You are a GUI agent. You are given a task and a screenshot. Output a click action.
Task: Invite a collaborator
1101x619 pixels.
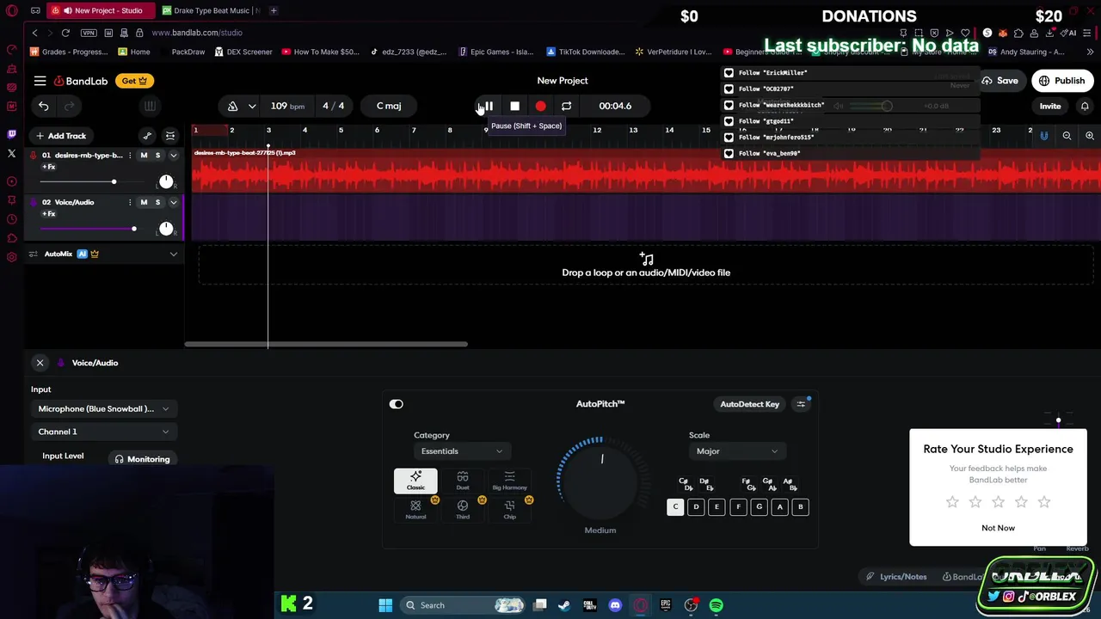pos(1050,106)
